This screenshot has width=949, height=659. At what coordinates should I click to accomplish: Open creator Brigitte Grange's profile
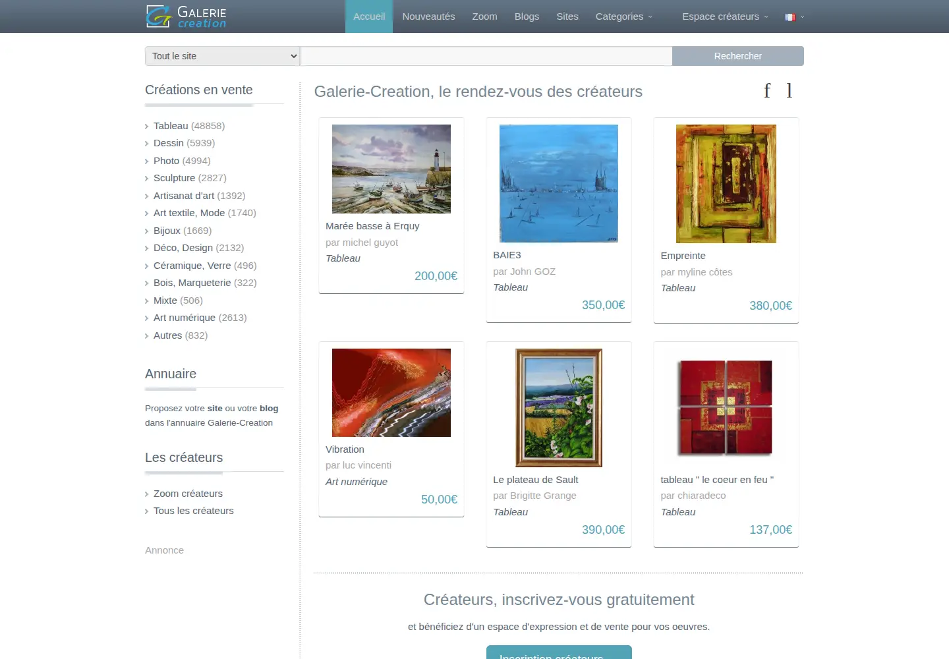[x=543, y=496]
